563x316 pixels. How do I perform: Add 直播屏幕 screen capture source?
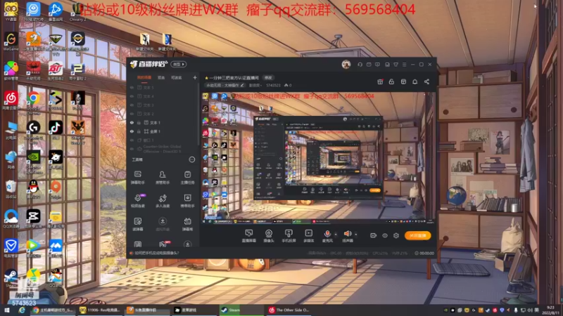tap(249, 236)
